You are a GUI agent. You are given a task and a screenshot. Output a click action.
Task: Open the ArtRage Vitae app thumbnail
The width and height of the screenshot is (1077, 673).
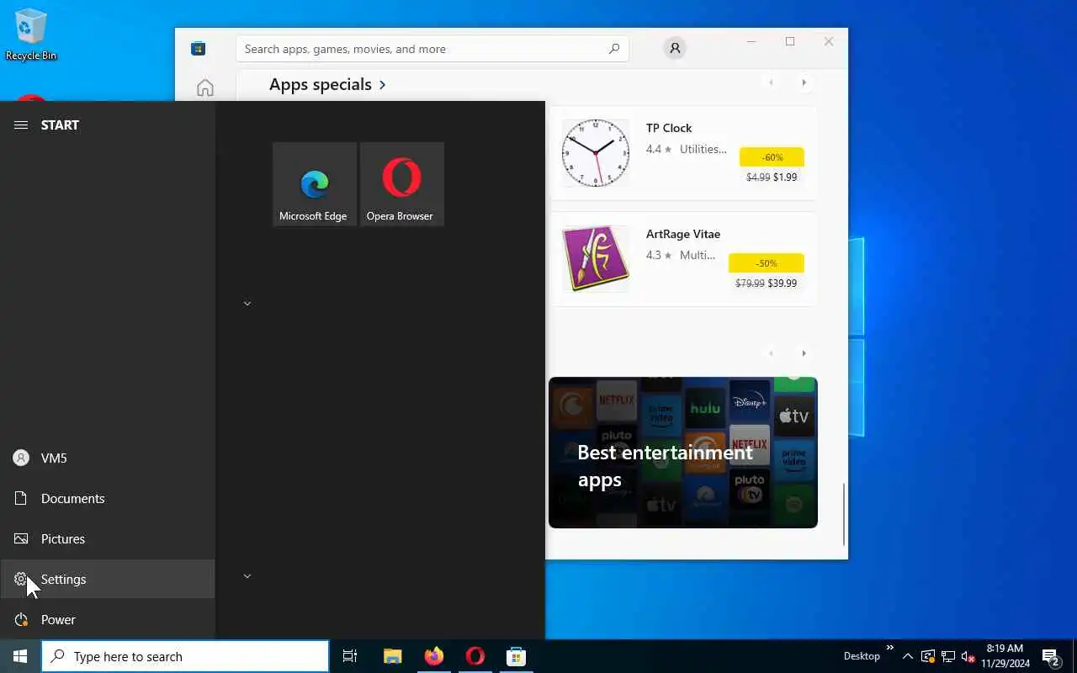596,258
